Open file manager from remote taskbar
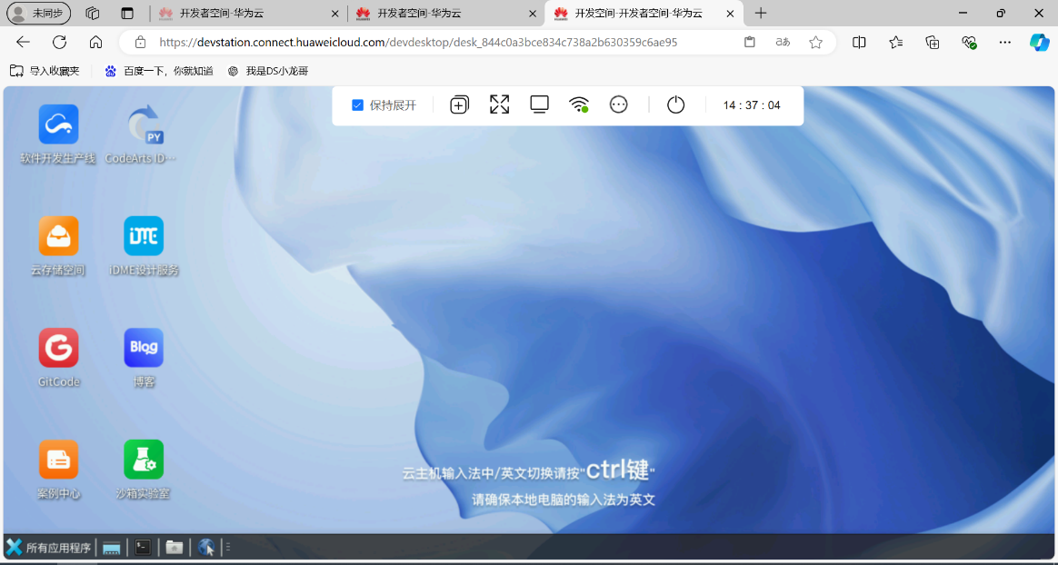 click(175, 548)
